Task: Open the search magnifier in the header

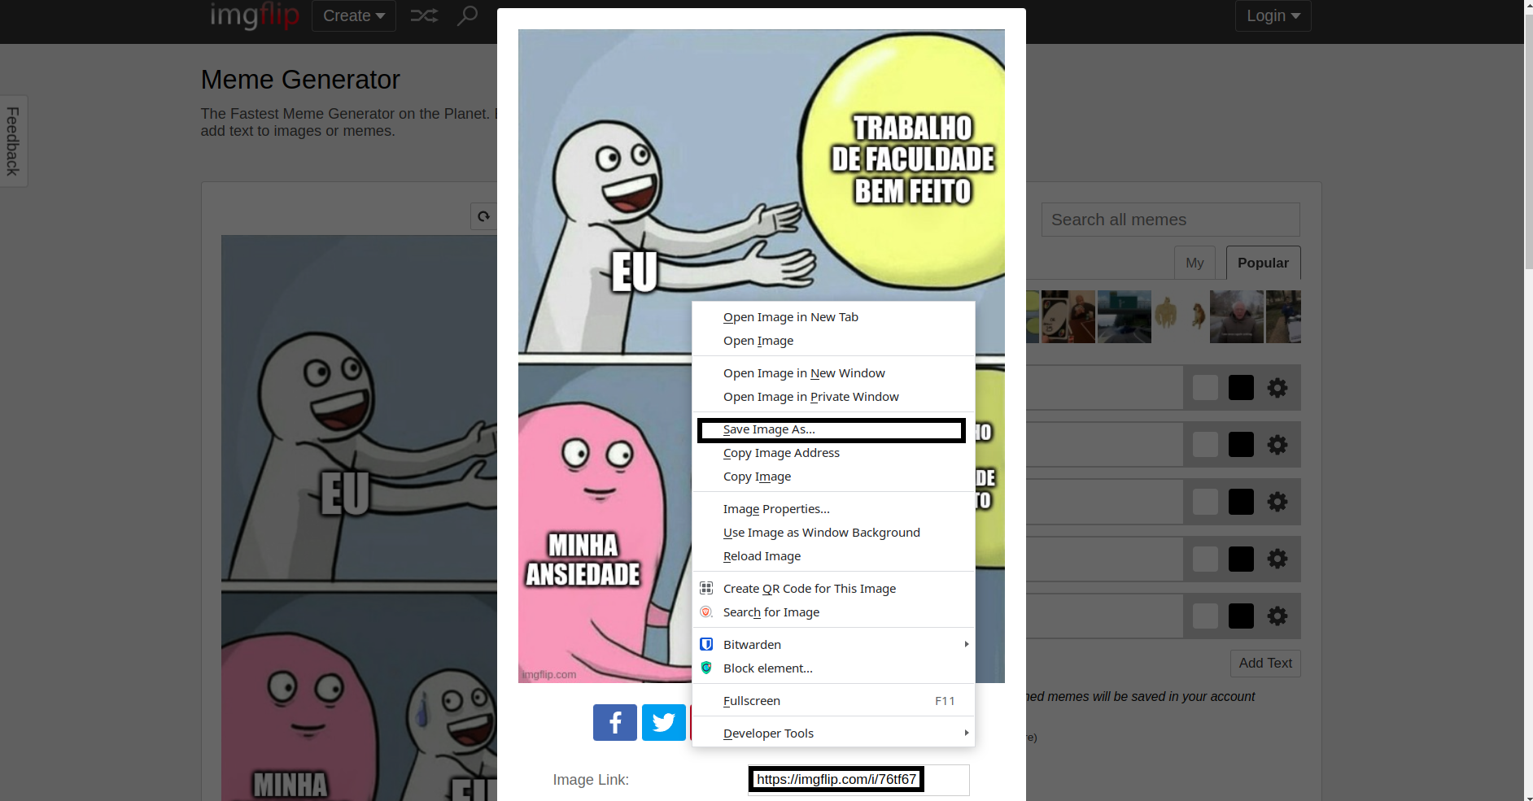Action: pos(466,15)
